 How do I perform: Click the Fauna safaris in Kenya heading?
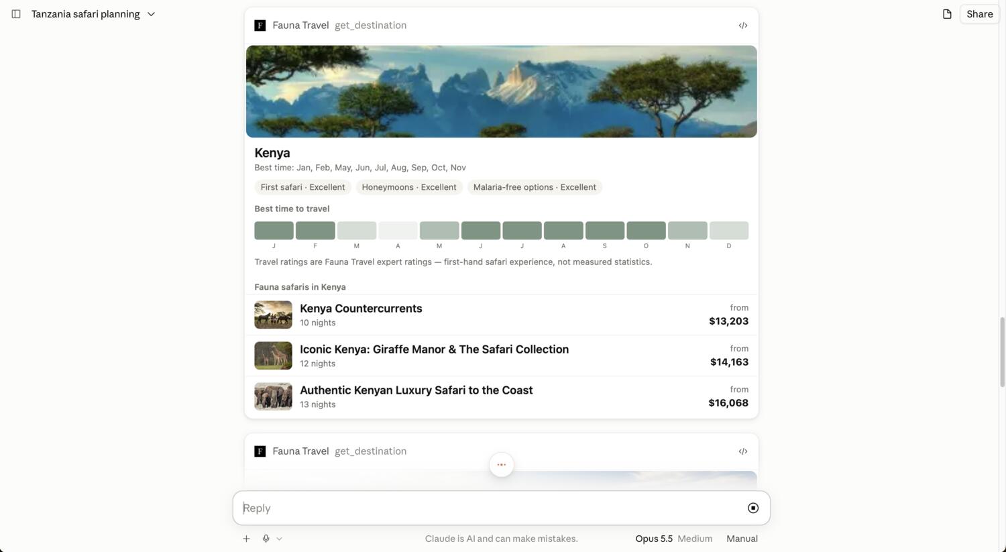coord(300,287)
